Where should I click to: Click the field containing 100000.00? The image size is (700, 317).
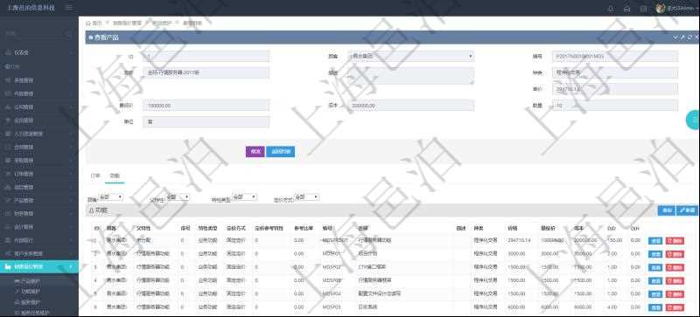pos(206,106)
